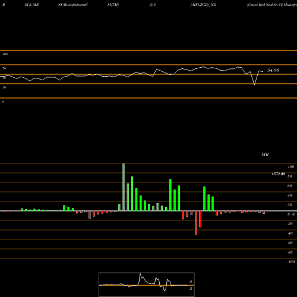Open the mini overview chart thumbnail
The width and height of the screenshot is (297, 297).
[147, 285]
